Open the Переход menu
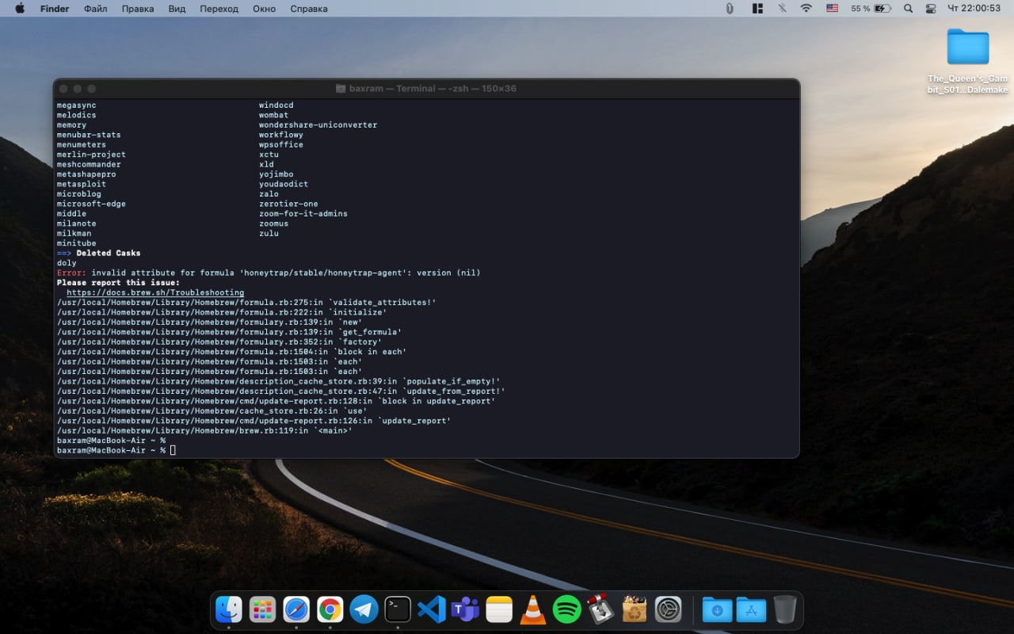1014x634 pixels. click(x=219, y=9)
